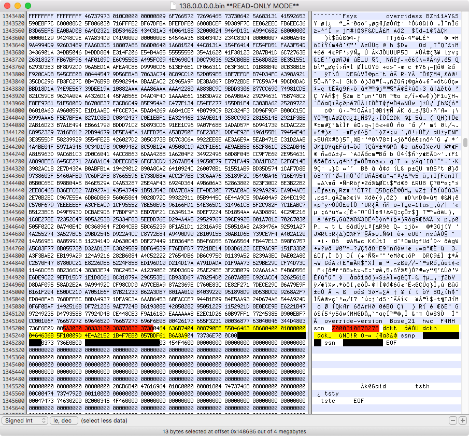
Task: Click 'overridess' in the ASCII text column
Action: coord(404,16)
